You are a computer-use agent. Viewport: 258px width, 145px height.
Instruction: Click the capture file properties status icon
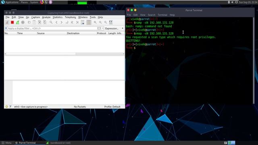tap(10, 107)
